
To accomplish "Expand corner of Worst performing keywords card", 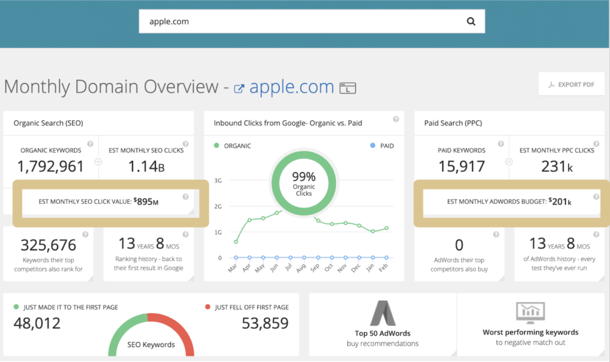I will 601,352.
